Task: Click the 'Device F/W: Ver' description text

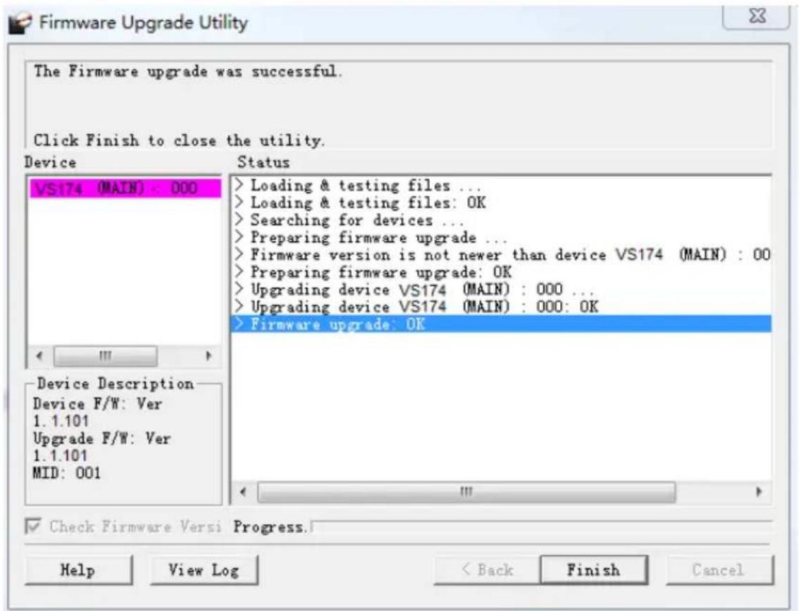Action: (98, 404)
